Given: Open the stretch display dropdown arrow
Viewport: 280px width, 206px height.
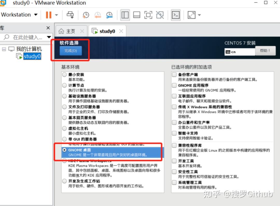Looking at the screenshot, I should [x=199, y=15].
